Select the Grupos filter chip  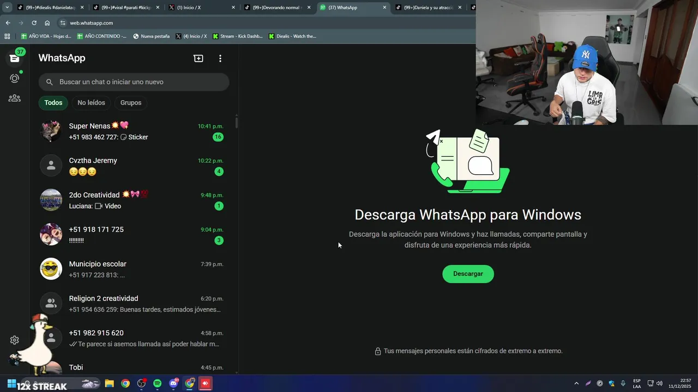tap(131, 102)
